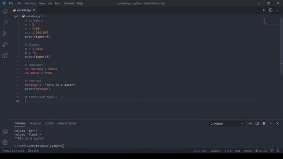Image resolution: width=283 pixels, height=159 pixels.
Task: Change language mode via Python status item
Action: pos(248,151)
